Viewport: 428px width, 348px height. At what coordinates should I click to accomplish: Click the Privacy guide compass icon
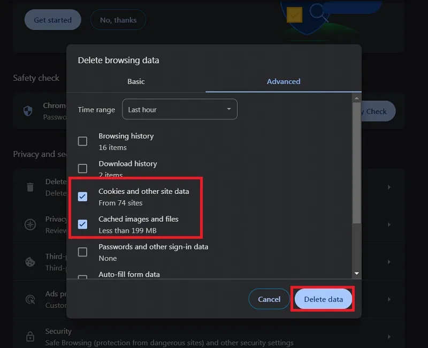click(x=30, y=224)
